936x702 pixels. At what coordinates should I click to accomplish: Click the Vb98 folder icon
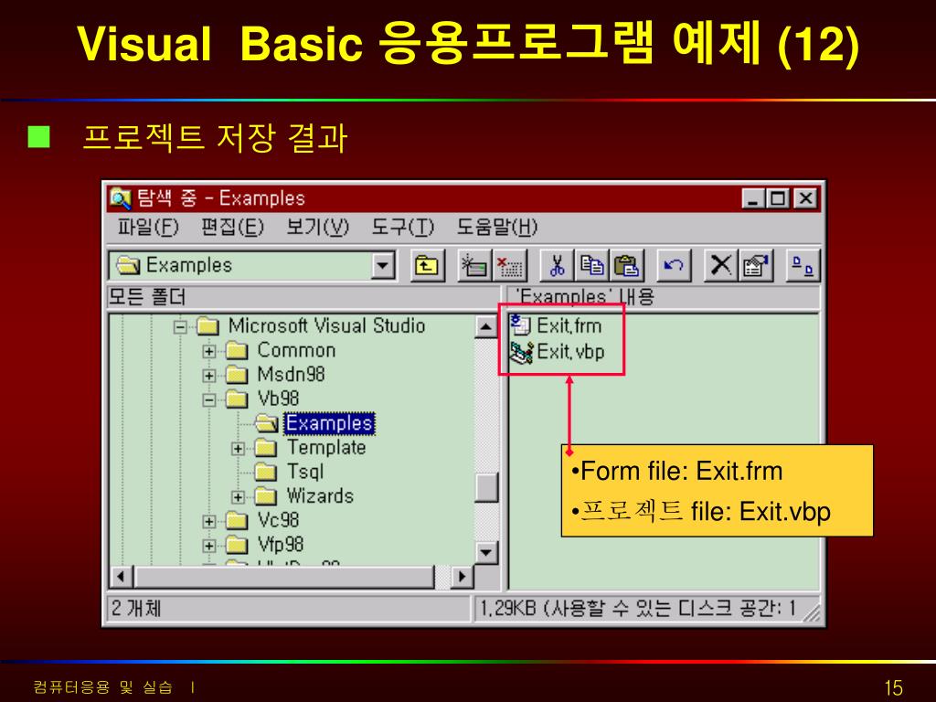(237, 399)
